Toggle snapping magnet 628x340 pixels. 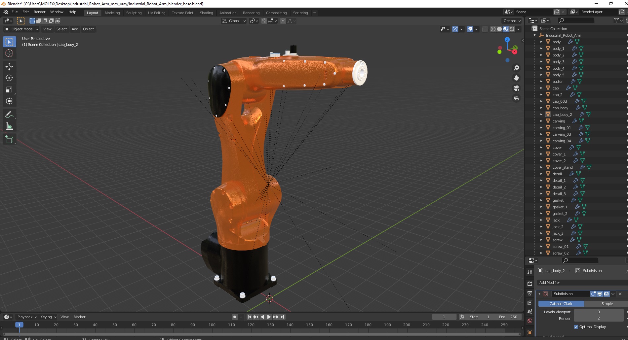(264, 21)
